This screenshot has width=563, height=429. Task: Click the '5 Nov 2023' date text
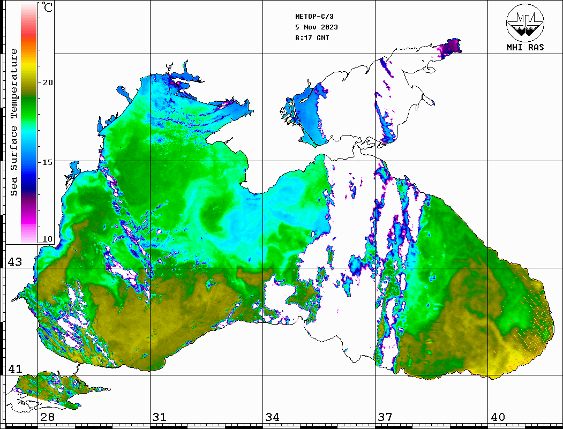[x=317, y=27]
